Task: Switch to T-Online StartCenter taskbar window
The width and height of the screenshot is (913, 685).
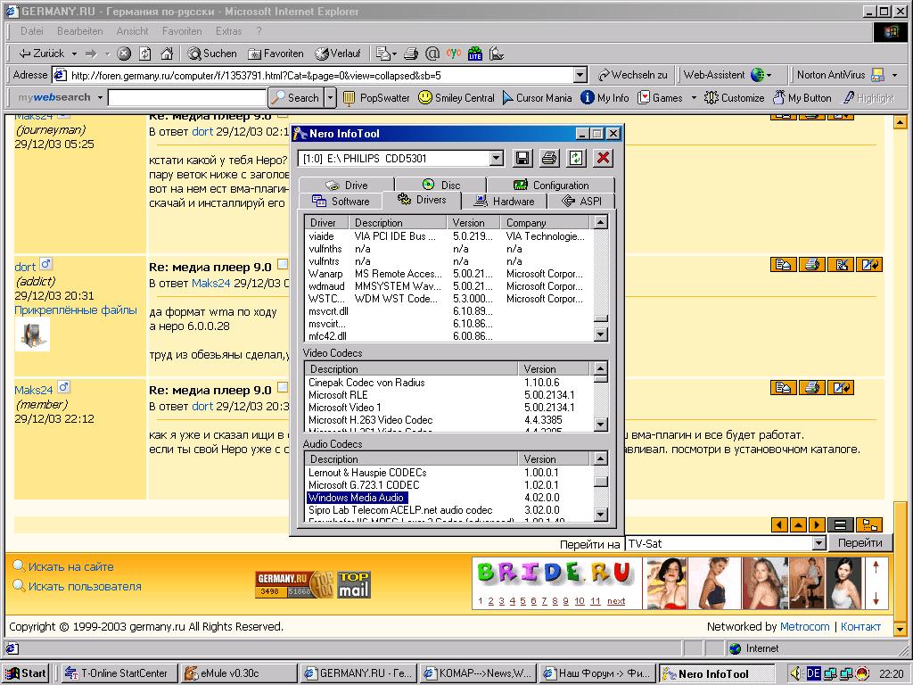Action: click(119, 673)
